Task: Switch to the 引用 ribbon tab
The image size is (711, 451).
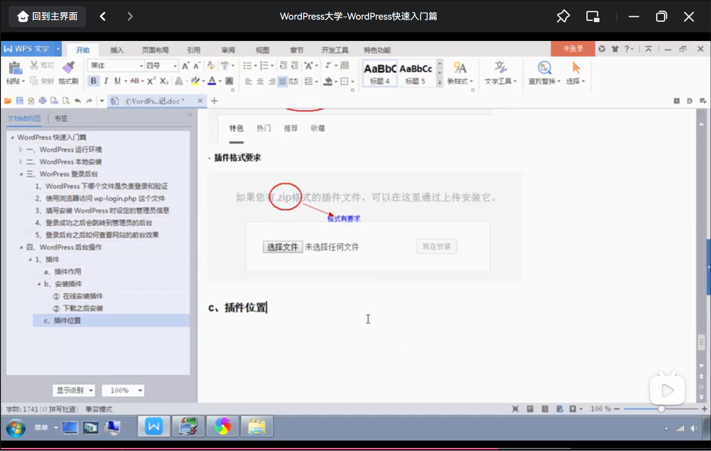Action: (x=193, y=50)
